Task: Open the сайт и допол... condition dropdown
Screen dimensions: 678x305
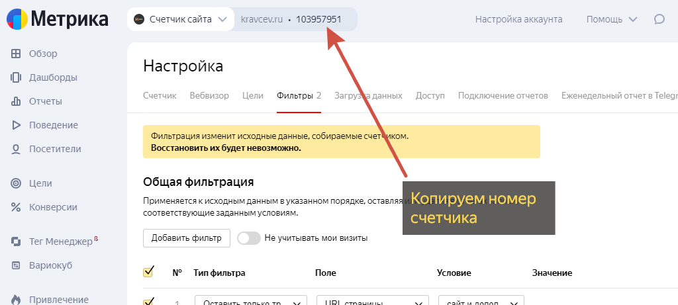Action: coord(481,300)
